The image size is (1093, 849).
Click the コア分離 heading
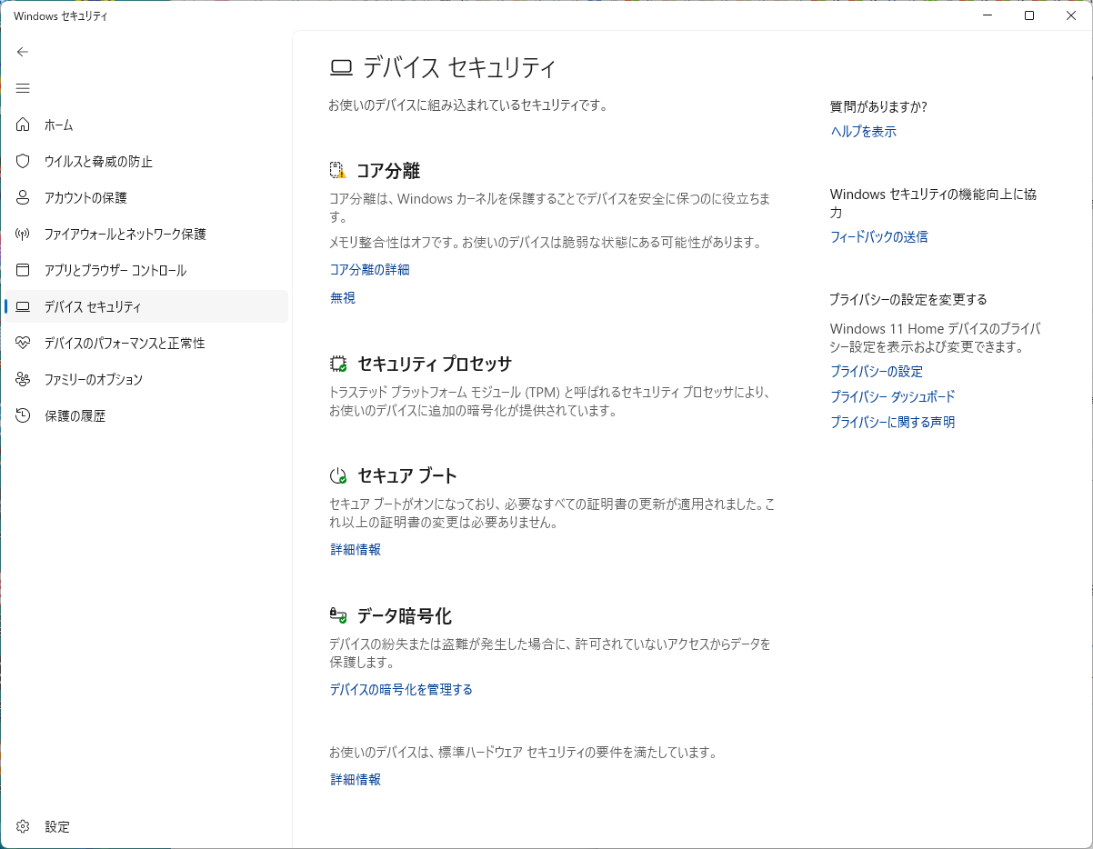click(388, 170)
